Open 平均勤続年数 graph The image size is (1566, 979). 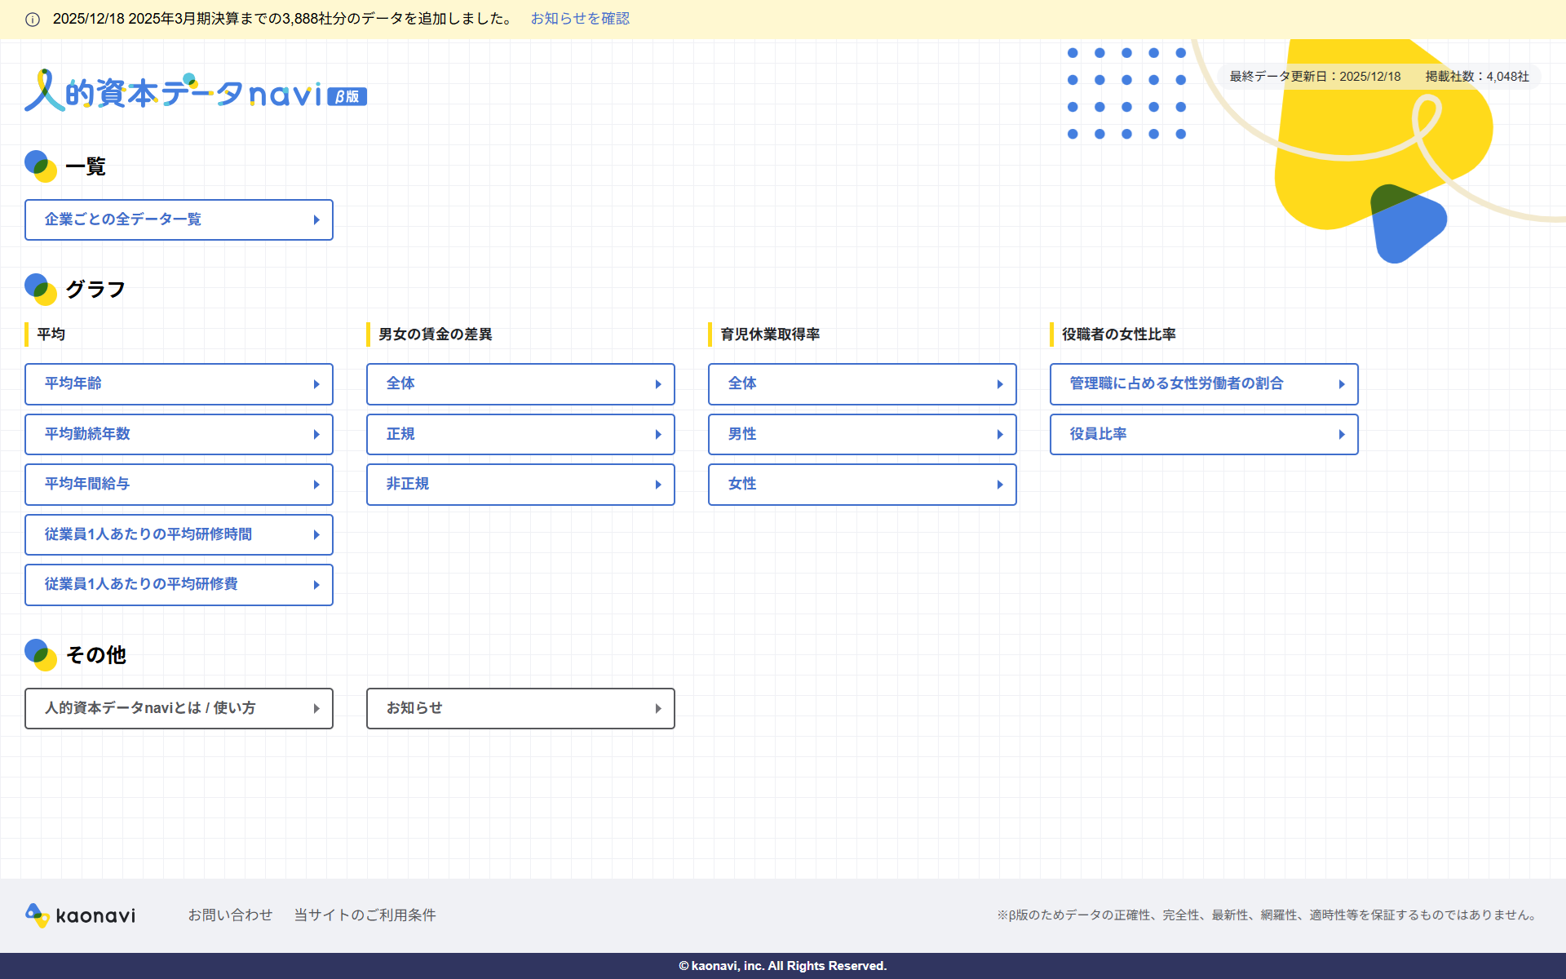click(x=179, y=434)
